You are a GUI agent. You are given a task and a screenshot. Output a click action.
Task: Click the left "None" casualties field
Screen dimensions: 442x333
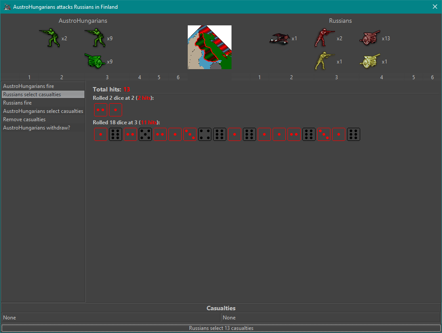point(109,317)
